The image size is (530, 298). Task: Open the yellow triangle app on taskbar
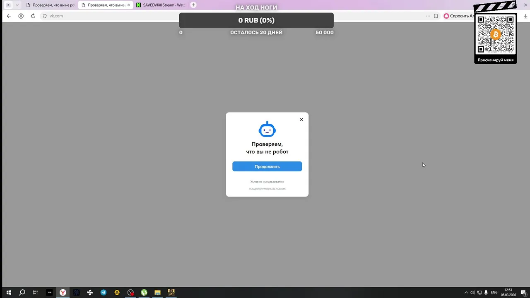pos(117,293)
